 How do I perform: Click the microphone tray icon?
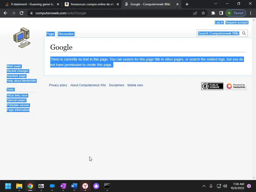(211, 186)
